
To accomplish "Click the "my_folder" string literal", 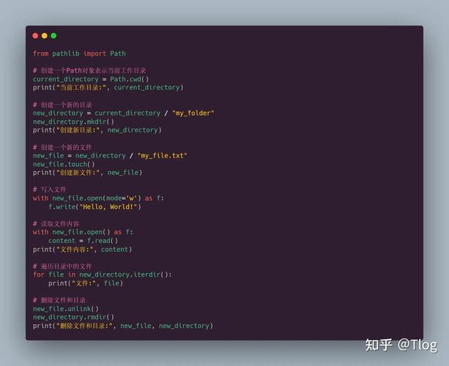I will click(193, 113).
